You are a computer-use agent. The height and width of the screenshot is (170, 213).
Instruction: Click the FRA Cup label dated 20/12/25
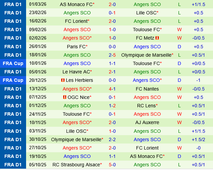pyautogui.click(x=13, y=80)
